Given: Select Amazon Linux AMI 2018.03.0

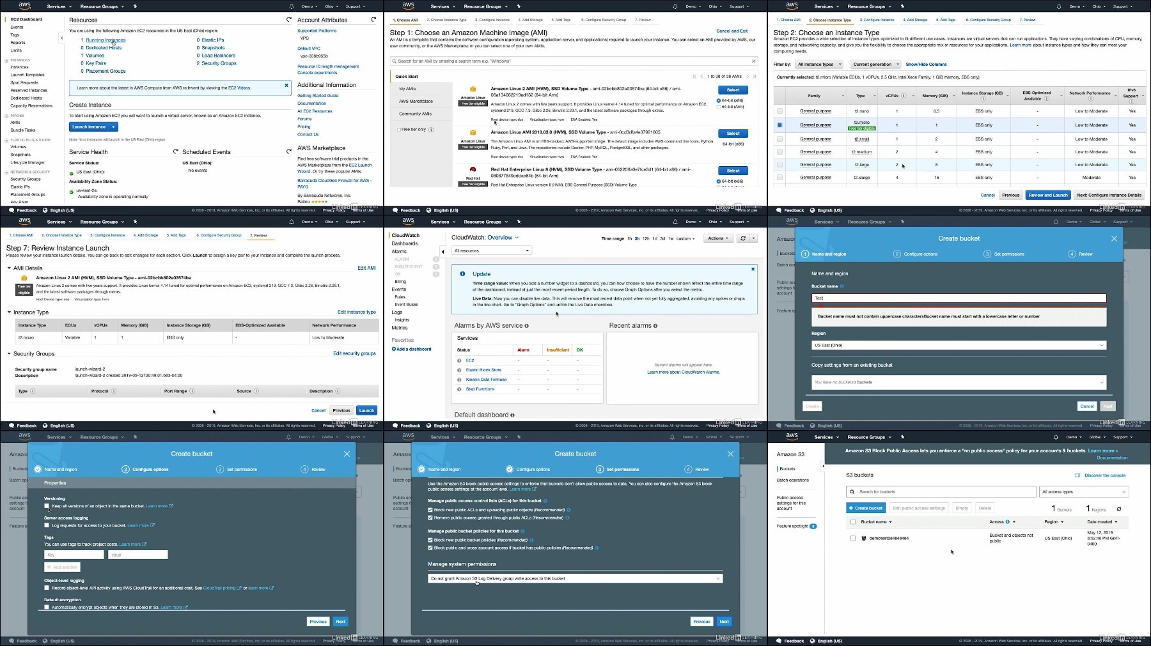Looking at the screenshot, I should tap(733, 134).
